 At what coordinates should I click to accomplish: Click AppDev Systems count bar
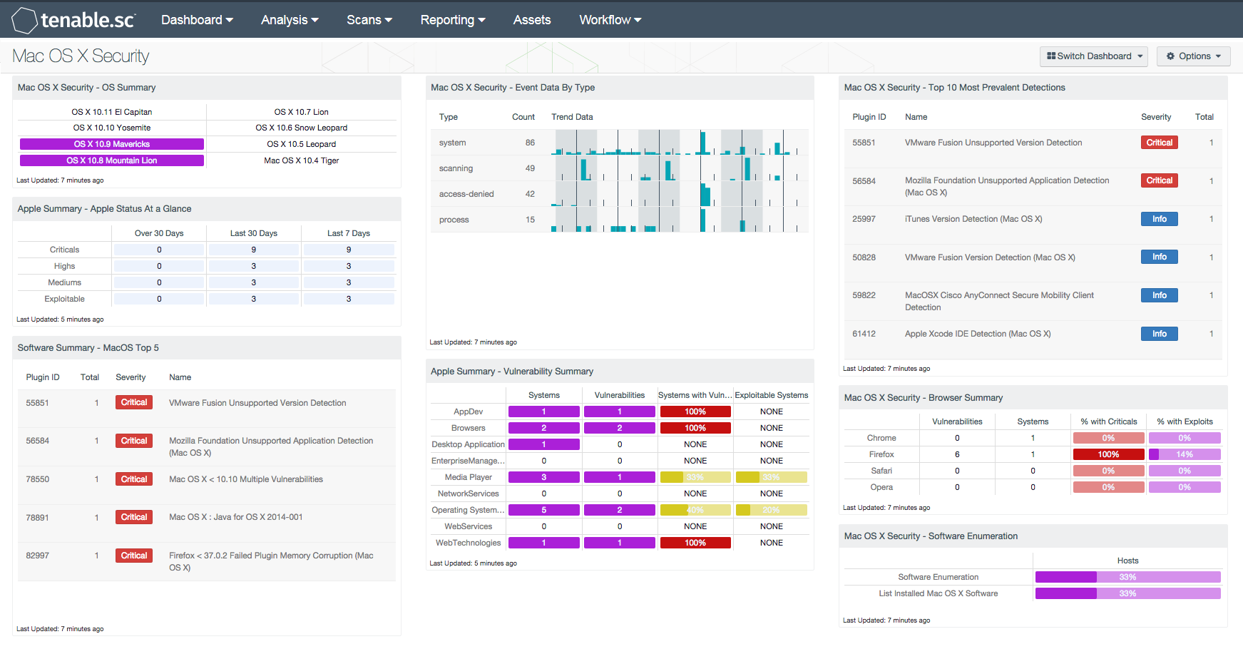point(544,412)
